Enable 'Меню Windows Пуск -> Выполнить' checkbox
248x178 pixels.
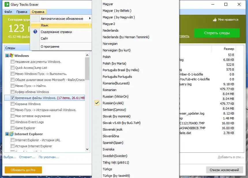tap(12, 73)
